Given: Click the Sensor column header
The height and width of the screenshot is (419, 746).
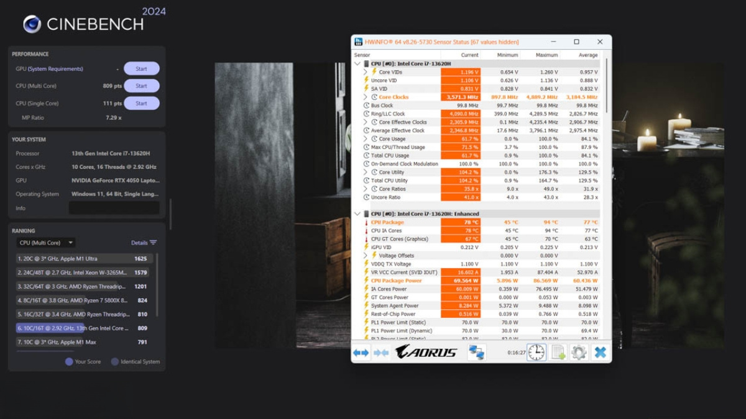Looking at the screenshot, I should pos(397,55).
